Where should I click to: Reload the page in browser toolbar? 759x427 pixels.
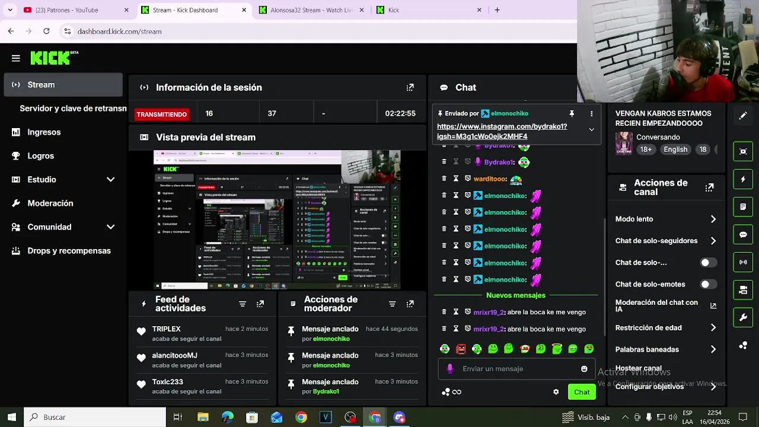(x=46, y=31)
